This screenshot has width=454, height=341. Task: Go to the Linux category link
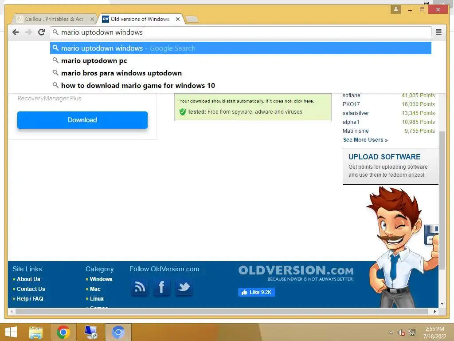[97, 299]
